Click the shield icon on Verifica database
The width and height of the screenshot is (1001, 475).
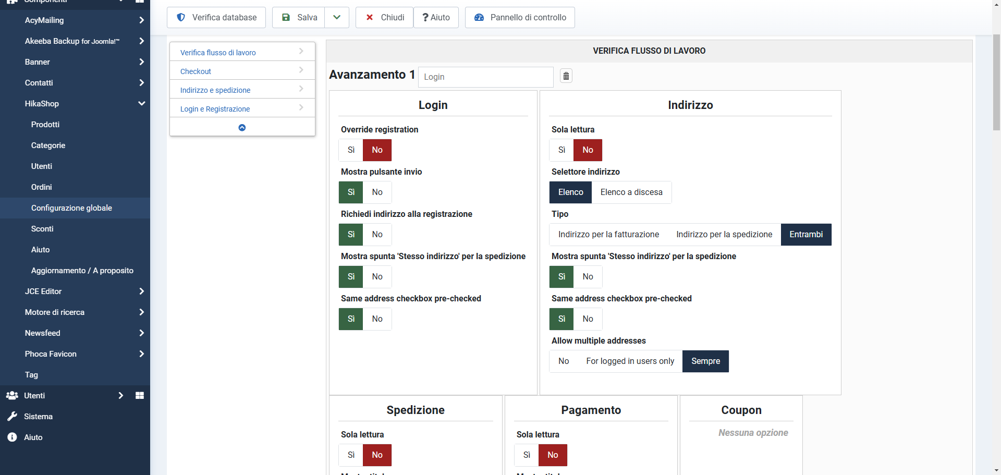181,17
